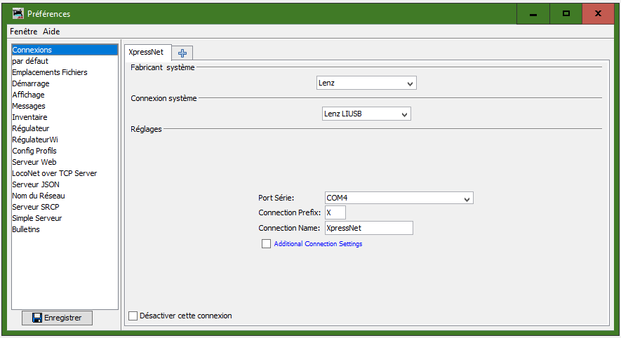Open the Connexion système dropdown showing Lenz LIUSB
This screenshot has width=621, height=338.
[x=366, y=114]
